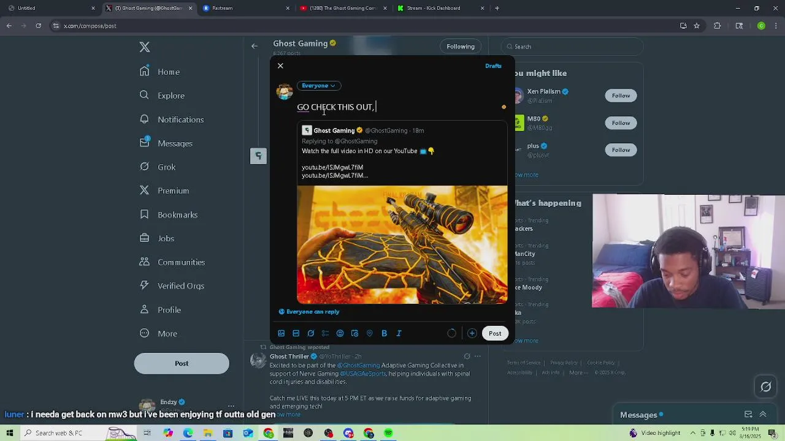This screenshot has height=441, width=785.
Task: Open quoted sniper rifle video thumbnail
Action: pyautogui.click(x=402, y=244)
